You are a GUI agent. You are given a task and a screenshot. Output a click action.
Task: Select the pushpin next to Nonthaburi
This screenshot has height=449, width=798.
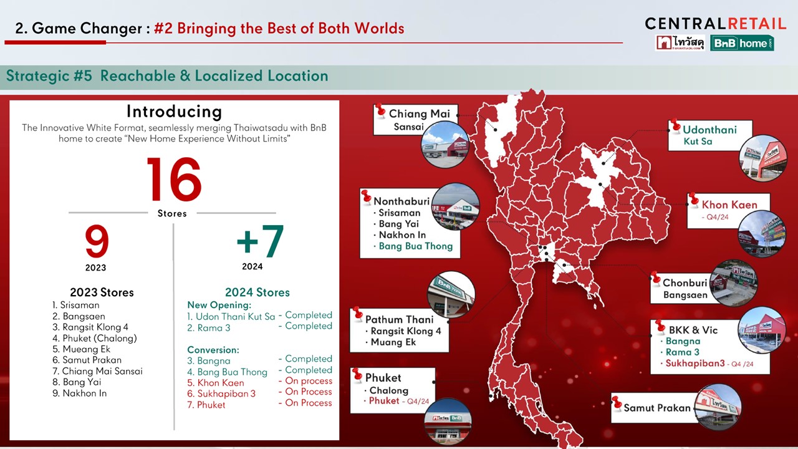point(366,197)
